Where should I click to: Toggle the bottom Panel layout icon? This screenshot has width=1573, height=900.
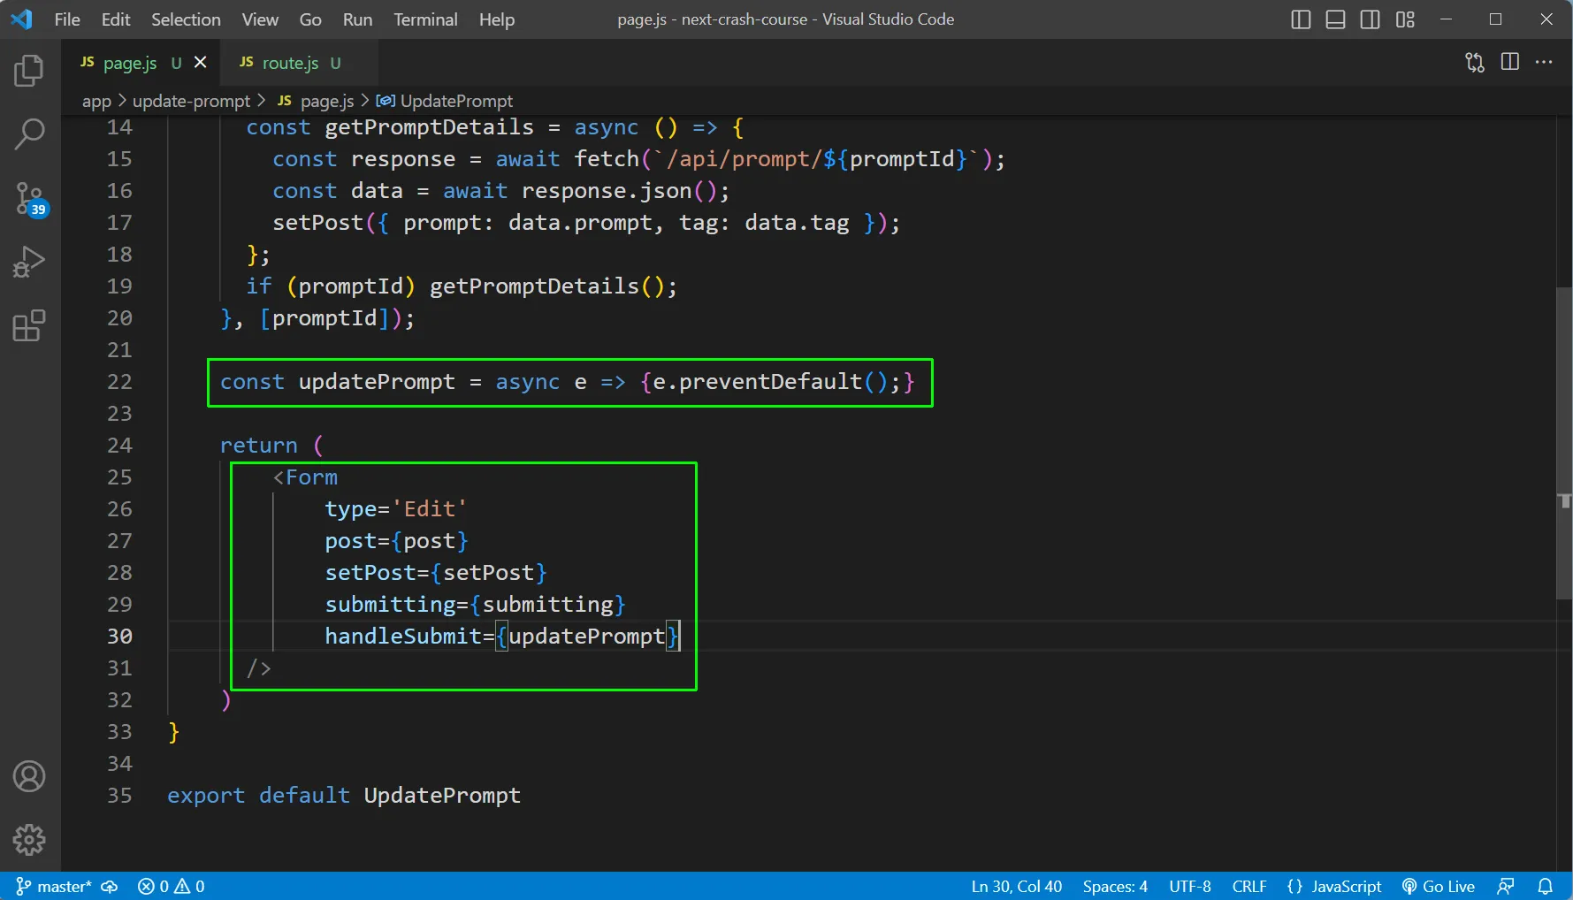tap(1335, 19)
